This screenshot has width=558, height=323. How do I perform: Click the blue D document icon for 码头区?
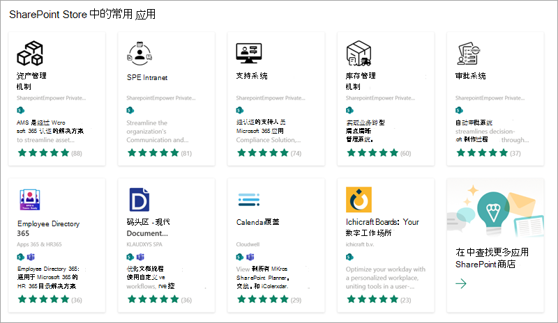tap(139, 200)
